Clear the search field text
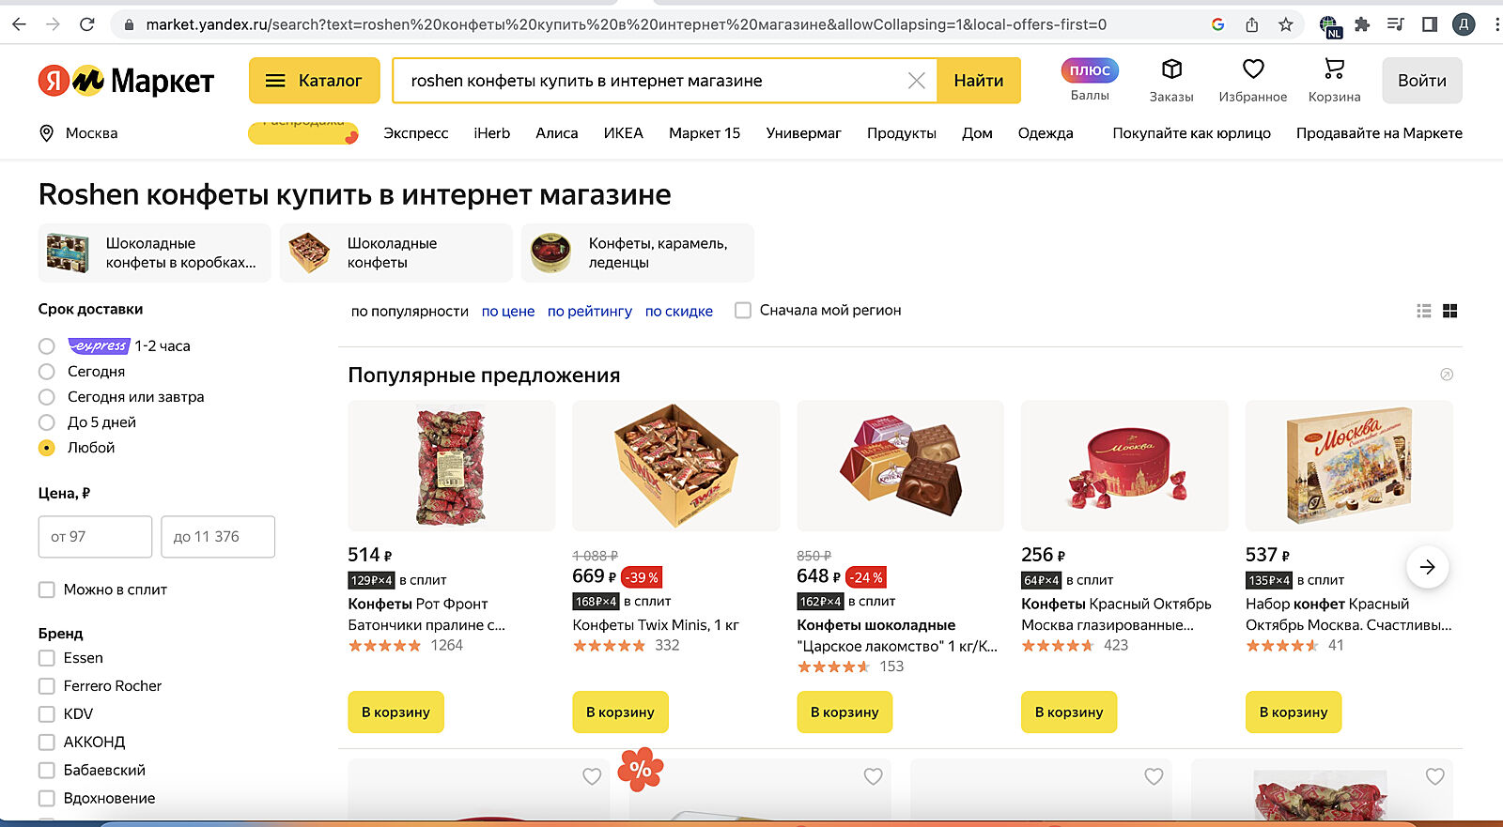This screenshot has width=1503, height=827. point(917,81)
